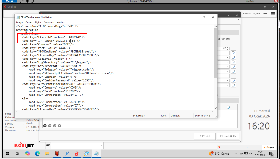Open Raporlar in Kobijet top bar
The width and height of the screenshot is (280, 159).
tap(247, 14)
